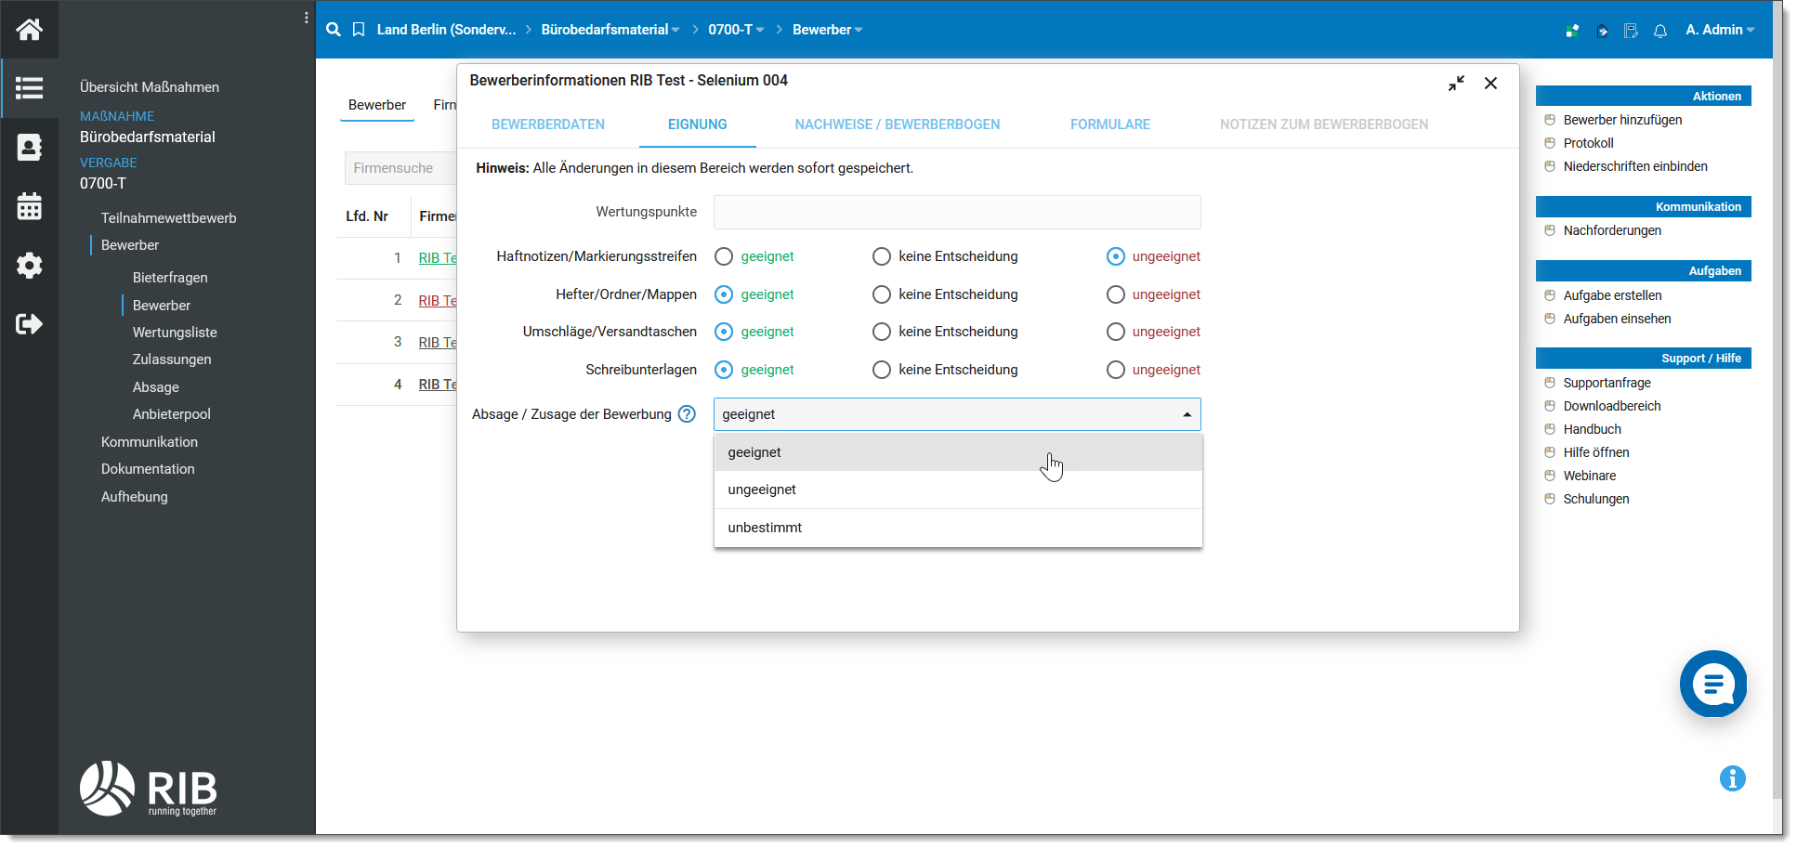
Task: Click the bookmark icon in the header
Action: [x=359, y=30]
